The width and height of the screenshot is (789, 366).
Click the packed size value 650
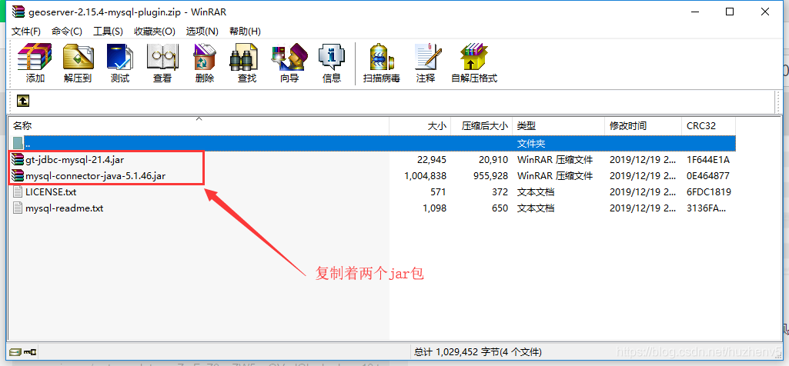(500, 208)
